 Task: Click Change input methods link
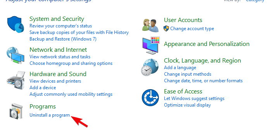pos(188,74)
